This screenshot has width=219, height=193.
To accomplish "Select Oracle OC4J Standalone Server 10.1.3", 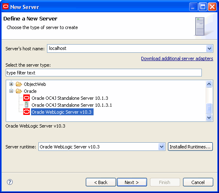I will click(x=70, y=98).
